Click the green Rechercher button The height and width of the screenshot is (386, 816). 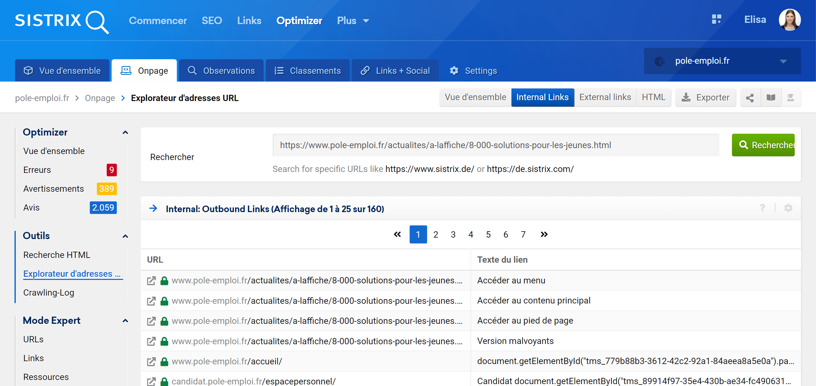tap(763, 145)
